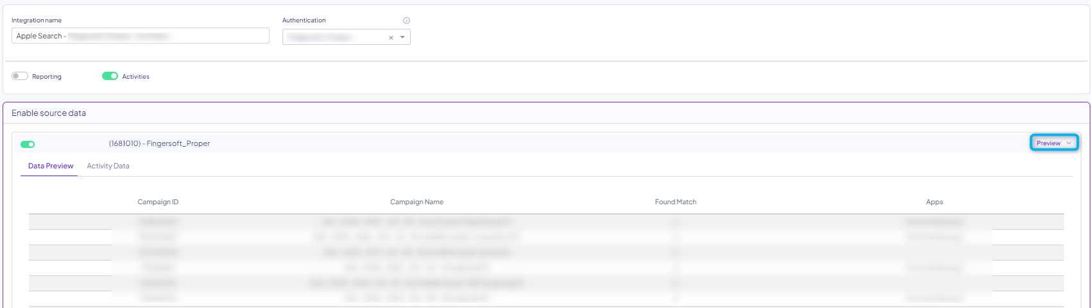Select the Data Preview tab

(x=51, y=166)
